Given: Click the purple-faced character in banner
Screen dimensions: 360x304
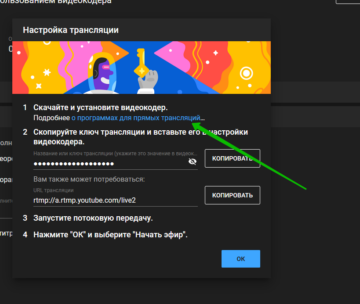Looking at the screenshot, I should coord(104,72).
